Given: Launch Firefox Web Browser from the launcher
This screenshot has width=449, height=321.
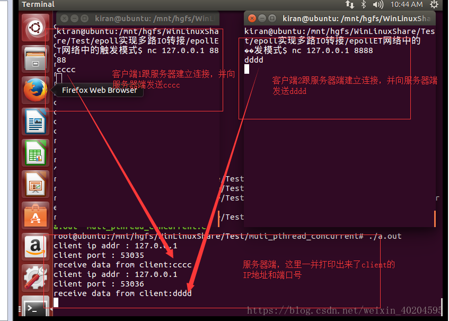Looking at the screenshot, I should click(35, 90).
